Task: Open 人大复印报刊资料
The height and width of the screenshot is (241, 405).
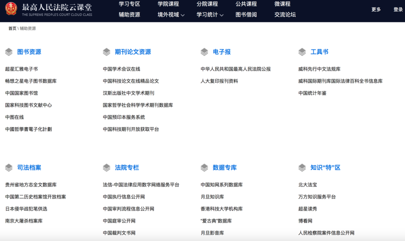Action: tap(219, 81)
